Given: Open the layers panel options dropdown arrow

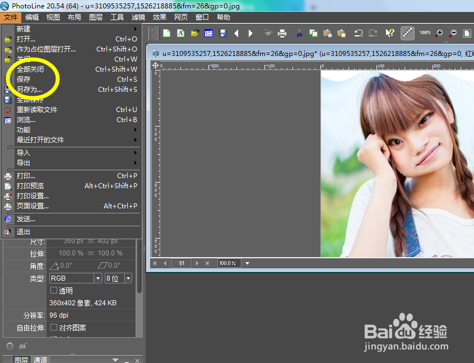Looking at the screenshot, I should (x=115, y=360).
